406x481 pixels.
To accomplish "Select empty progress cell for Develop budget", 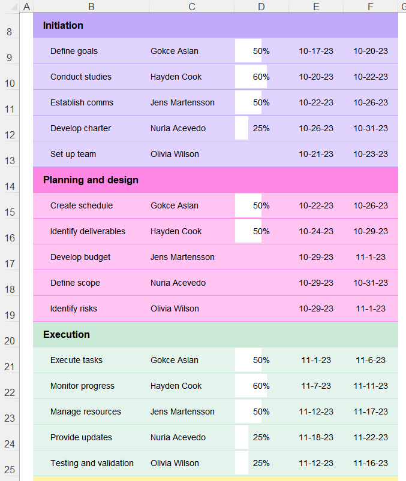I will point(261,257).
